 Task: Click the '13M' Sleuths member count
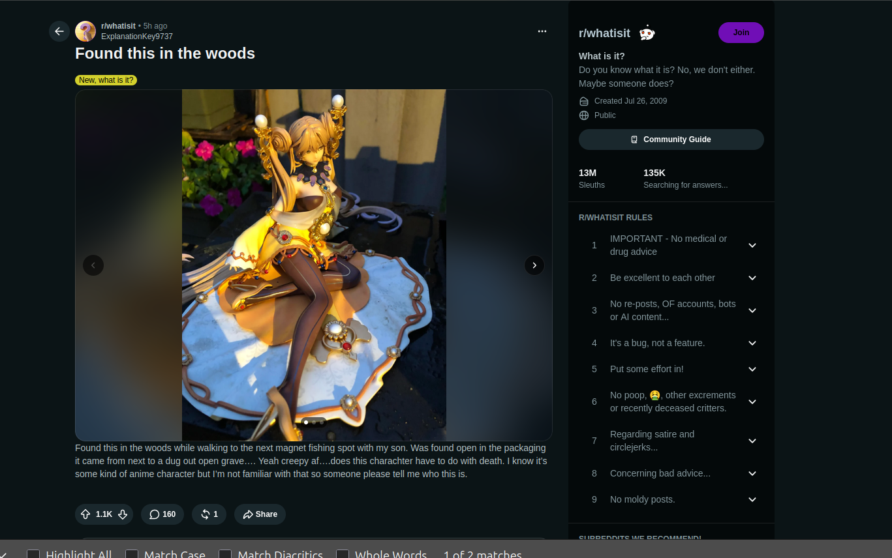coord(588,173)
